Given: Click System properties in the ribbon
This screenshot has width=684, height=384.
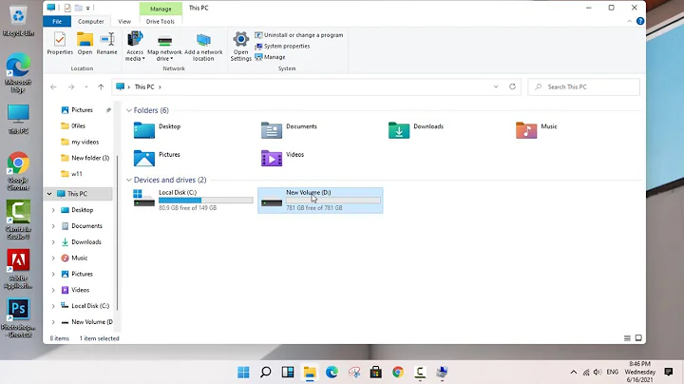Looking at the screenshot, I should point(286,46).
